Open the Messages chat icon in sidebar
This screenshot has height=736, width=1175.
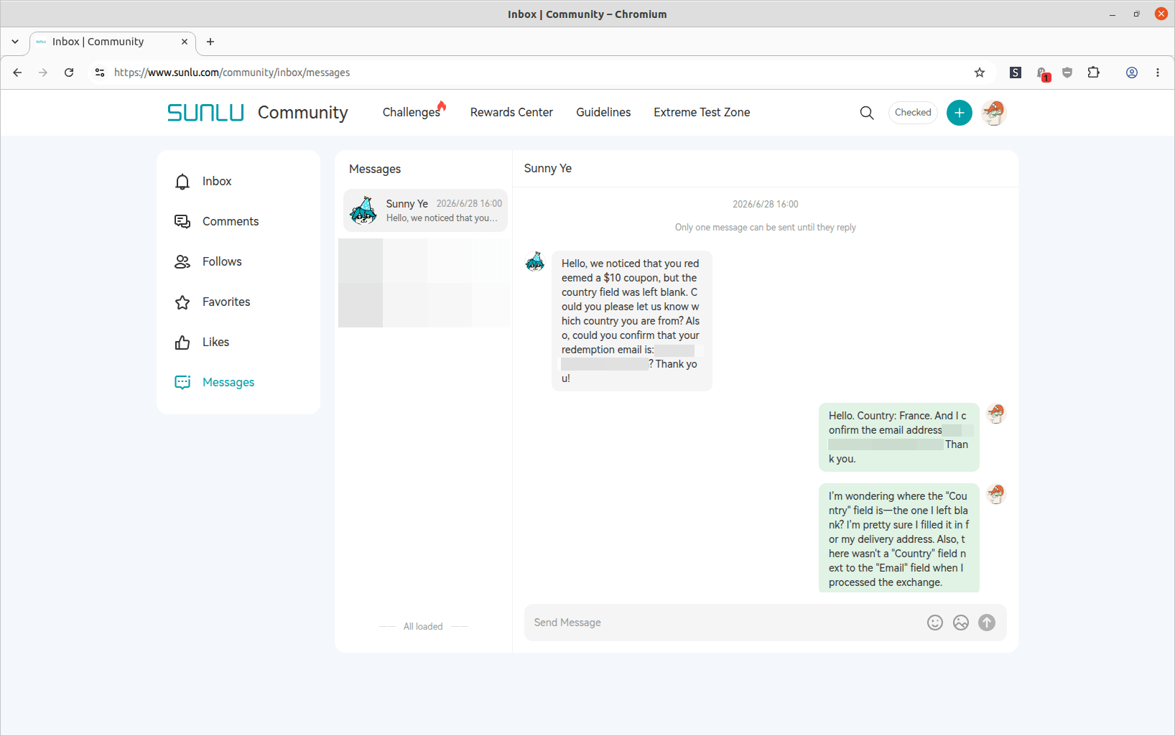(182, 383)
